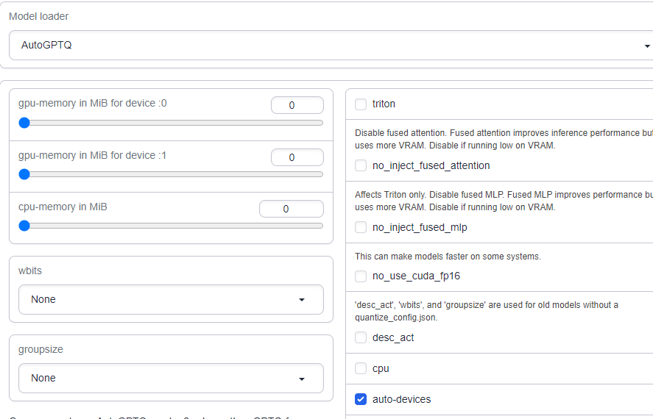Enable the cpu checkbox
Screen dimensions: 653x419
coord(361,368)
